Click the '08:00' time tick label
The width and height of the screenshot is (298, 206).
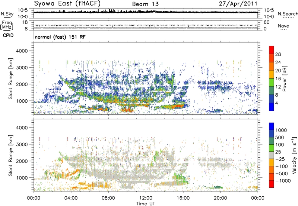pos(108,198)
